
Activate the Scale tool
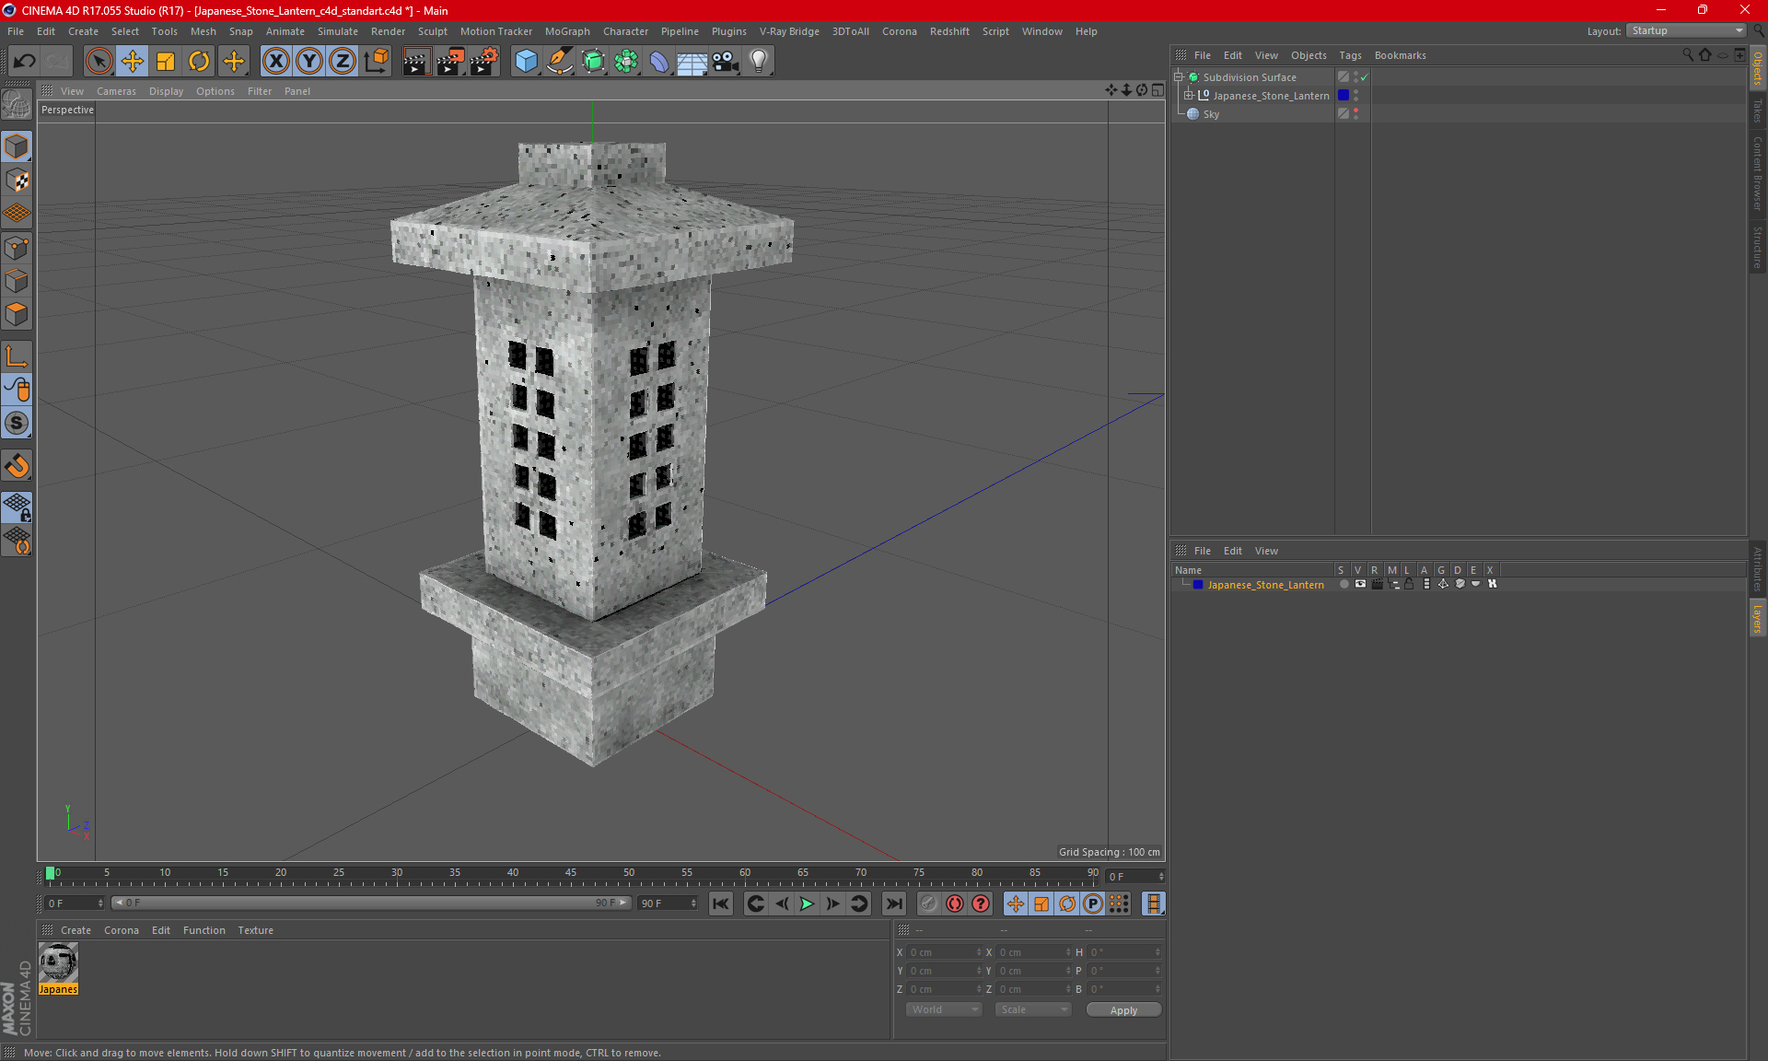tap(166, 61)
